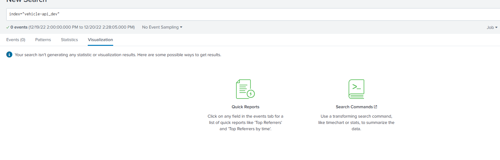This screenshot has height=160, width=500.
Task: Open the Patterns tab
Action: (x=43, y=40)
